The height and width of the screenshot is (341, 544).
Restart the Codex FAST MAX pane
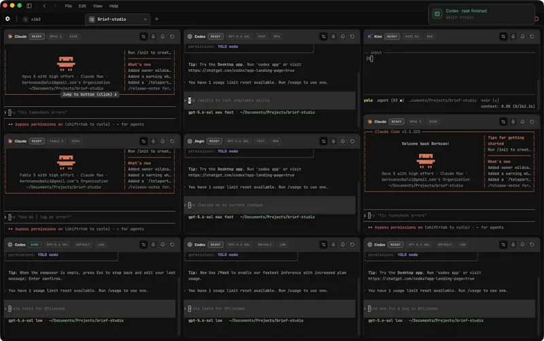[352, 37]
